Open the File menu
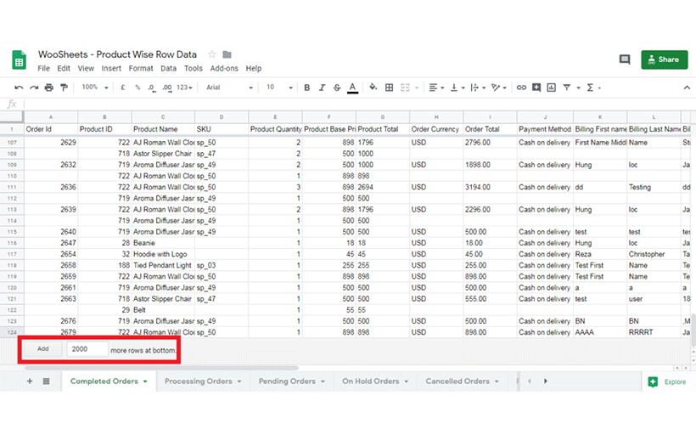 pos(43,69)
